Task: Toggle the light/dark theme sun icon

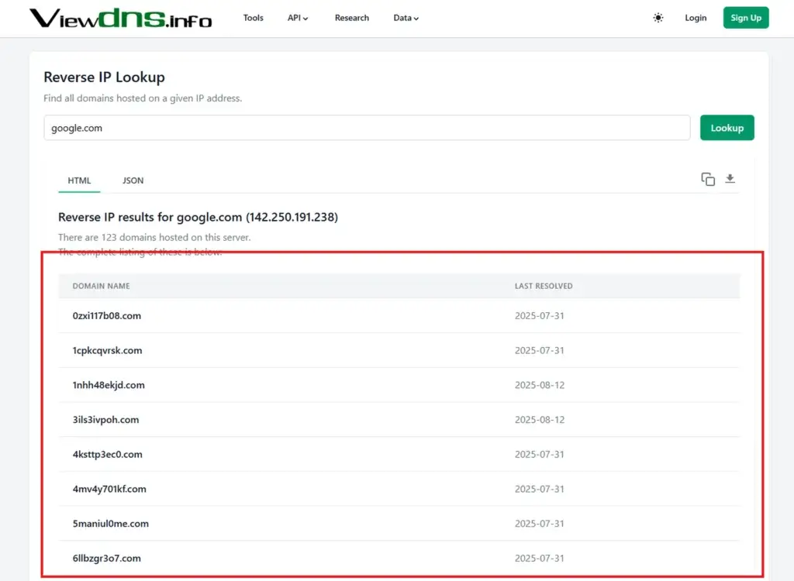Action: coord(658,18)
